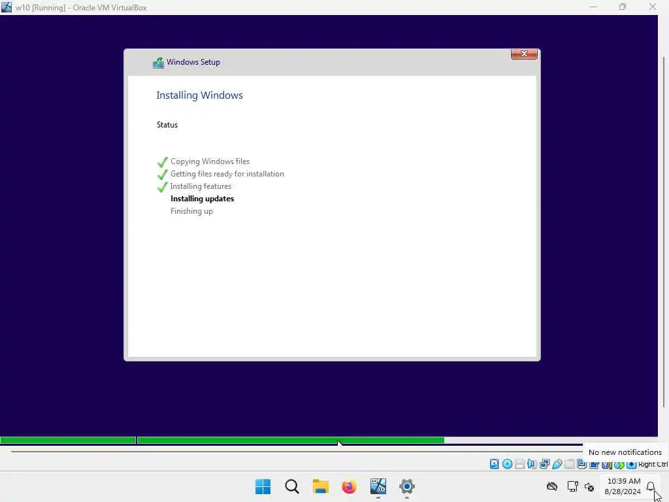The width and height of the screenshot is (669, 502).
Task: Click the second green setup progress bar segment
Action: [x=291, y=440]
